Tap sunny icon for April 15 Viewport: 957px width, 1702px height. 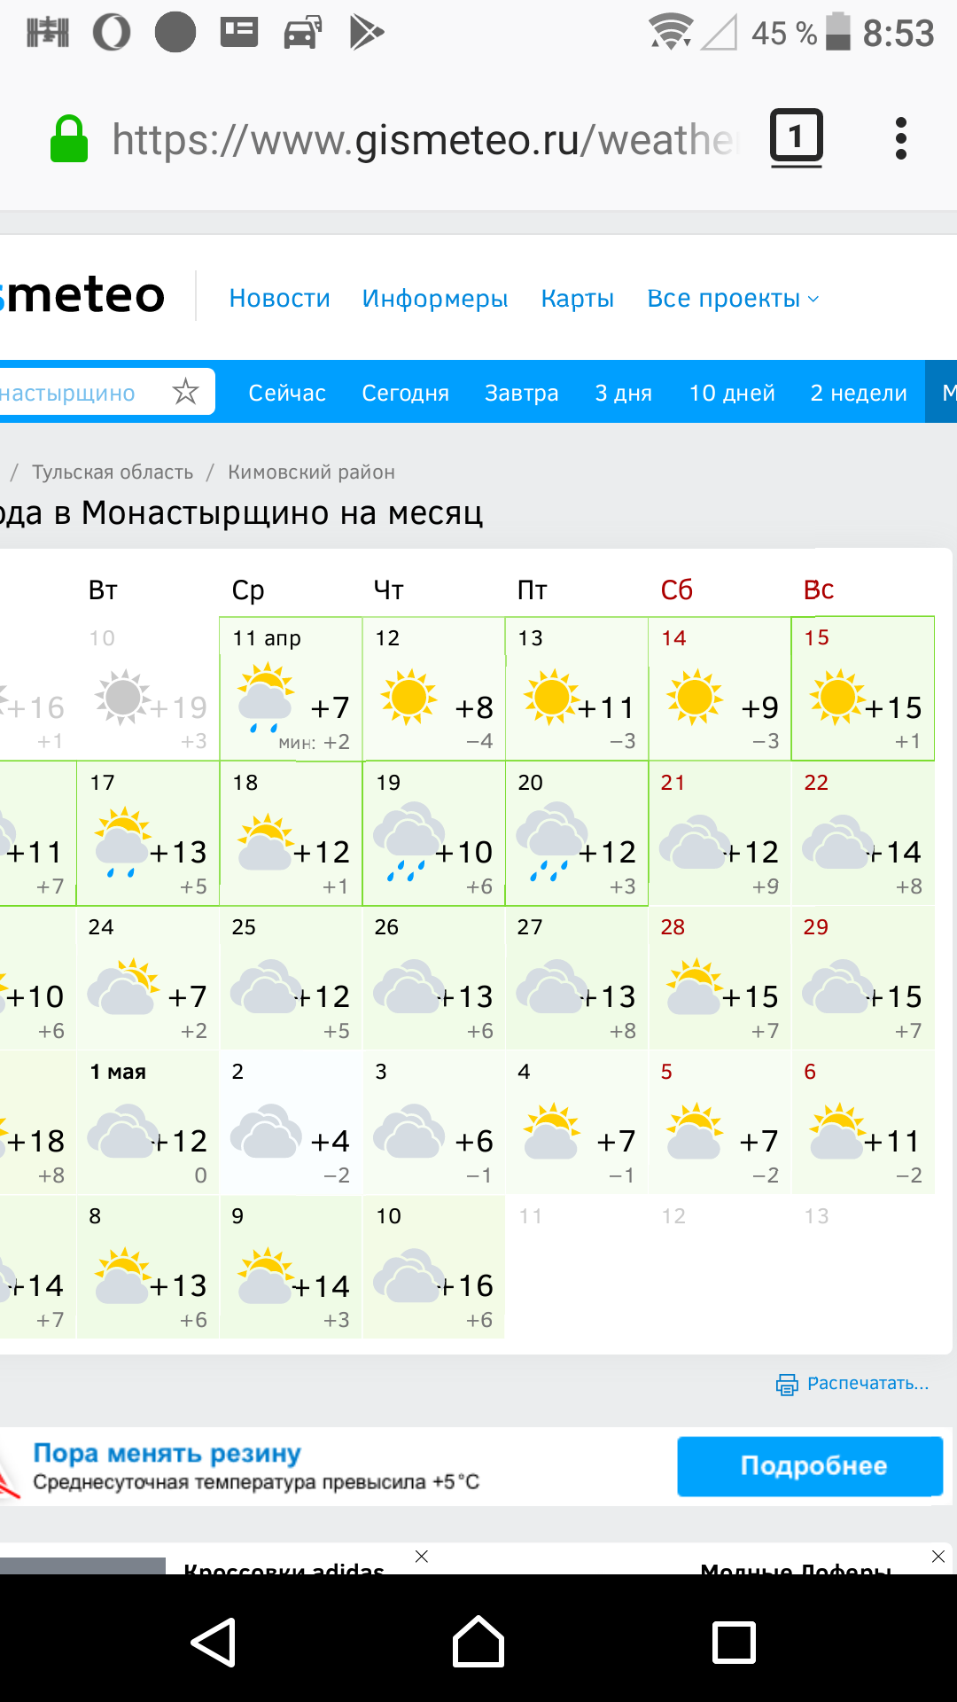coord(837,697)
